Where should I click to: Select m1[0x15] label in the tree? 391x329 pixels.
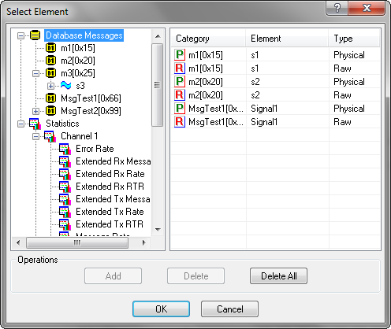[78, 48]
